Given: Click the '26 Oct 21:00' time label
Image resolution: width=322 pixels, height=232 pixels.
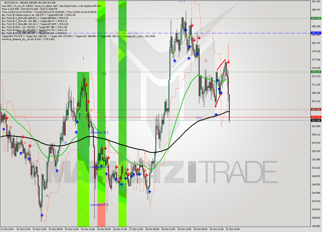Looking at the screenshot, I should (120, 229).
